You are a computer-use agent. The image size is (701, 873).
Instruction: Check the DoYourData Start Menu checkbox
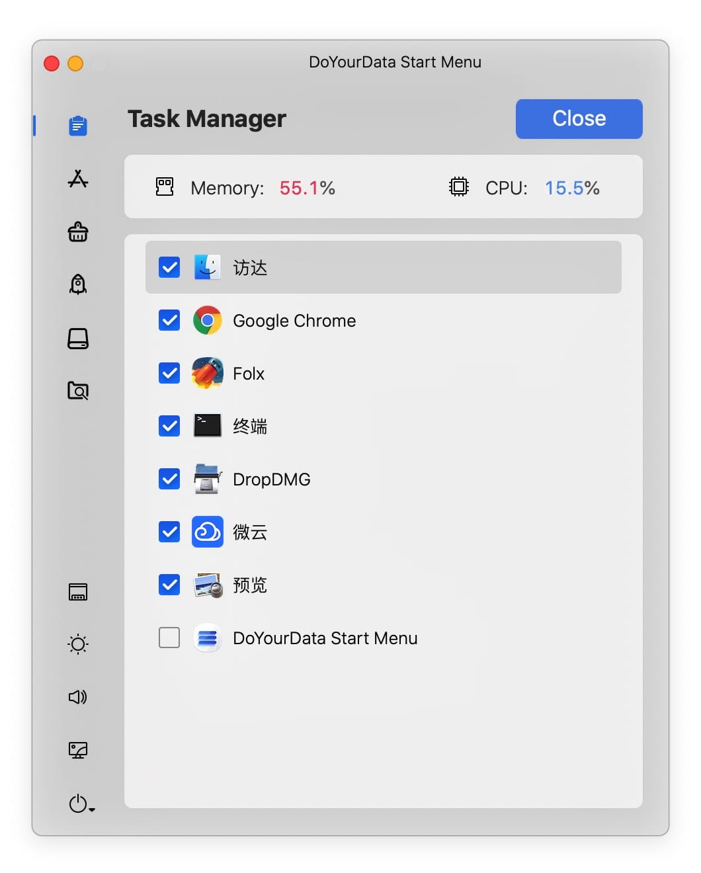pos(169,638)
